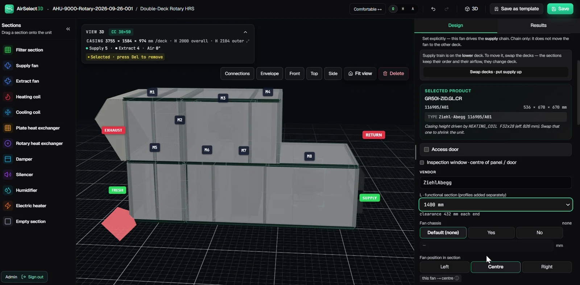Click the undo arrow icon
The image size is (580, 285).
click(x=433, y=9)
